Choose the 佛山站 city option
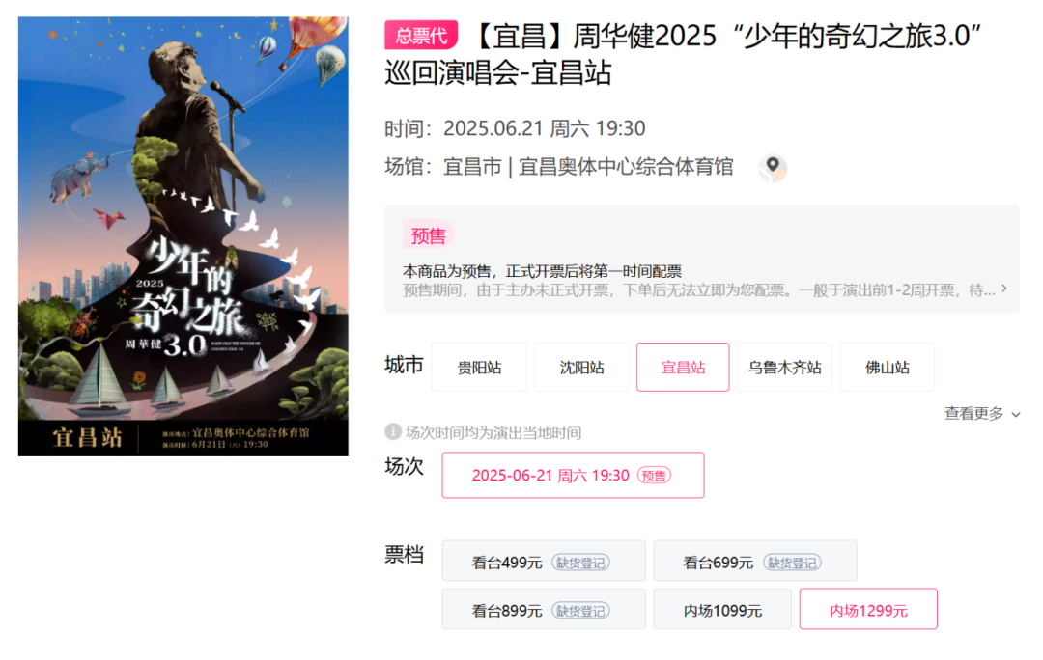This screenshot has width=1043, height=660. click(x=887, y=367)
